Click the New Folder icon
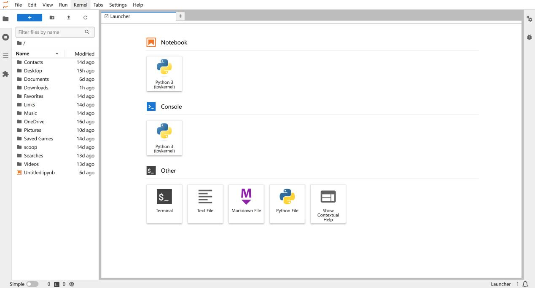The image size is (535, 288). pos(52,18)
